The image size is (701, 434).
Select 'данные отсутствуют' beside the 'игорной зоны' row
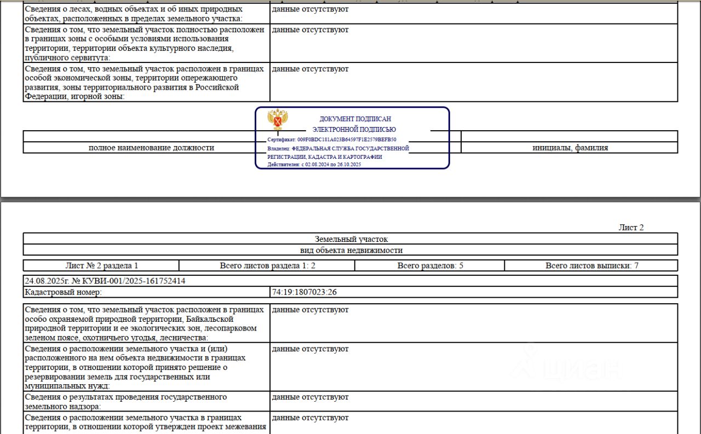pyautogui.click(x=310, y=69)
